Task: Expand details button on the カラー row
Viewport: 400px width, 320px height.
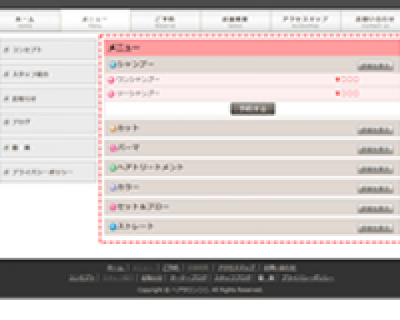Action: coord(376,189)
